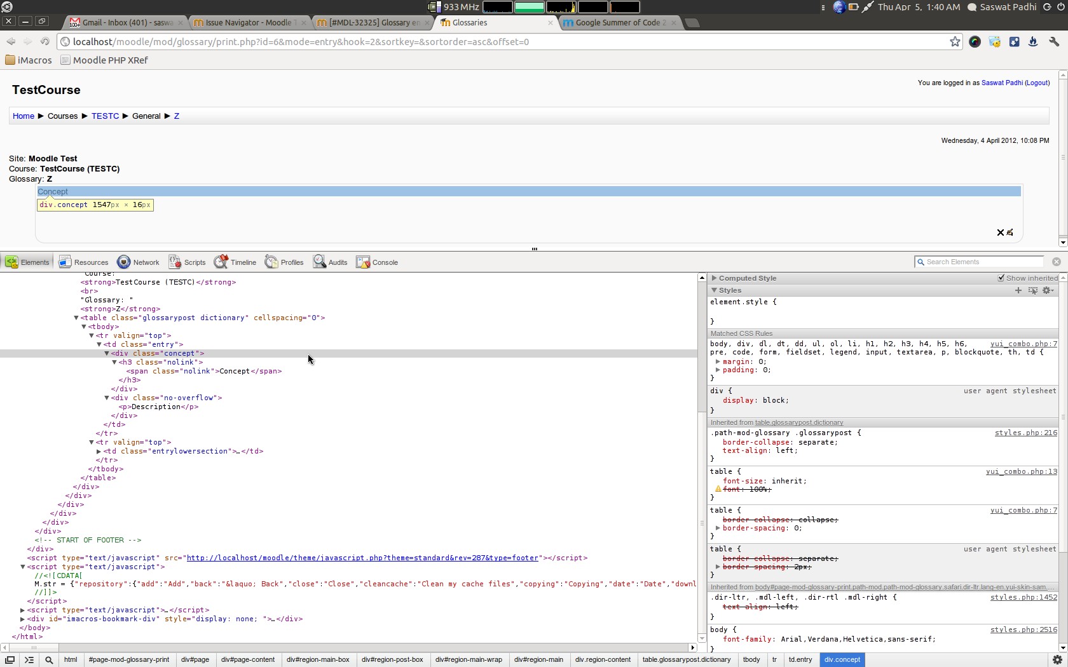Screen dimensions: 1068x667
Task: Select td.entry breadcrumb
Action: [x=800, y=660]
